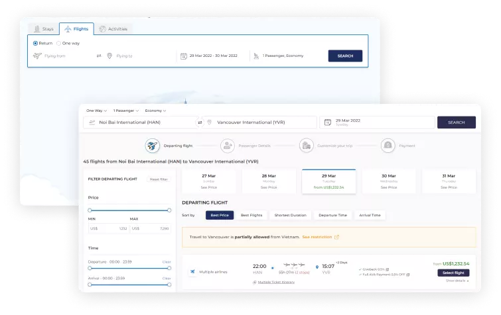Screen dimensions: 501x315
Task: Click the Passenger Details step icon
Action: pyautogui.click(x=228, y=146)
